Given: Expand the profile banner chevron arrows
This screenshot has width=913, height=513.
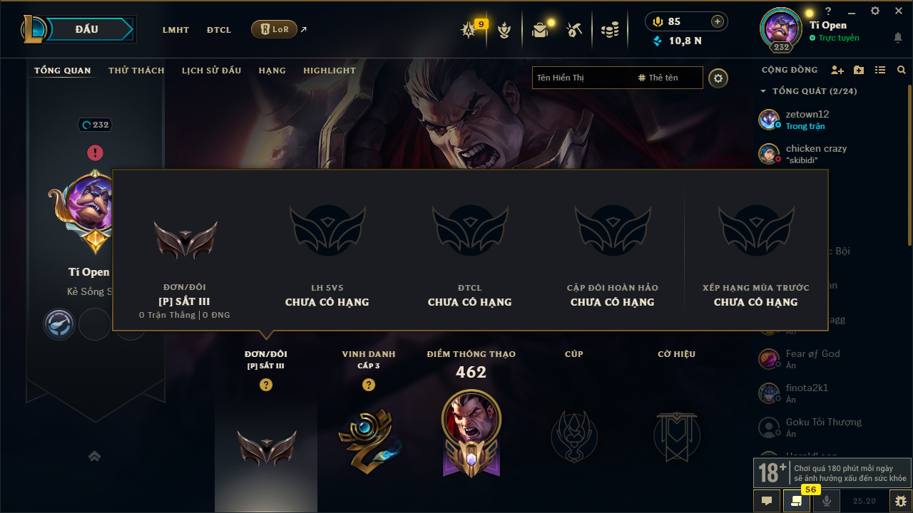Looking at the screenshot, I should pyautogui.click(x=94, y=456).
